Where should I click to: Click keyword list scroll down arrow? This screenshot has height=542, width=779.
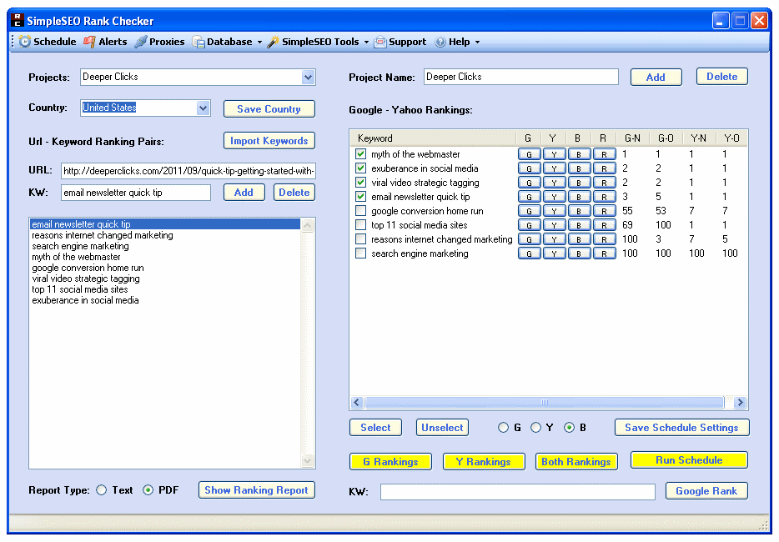click(x=308, y=461)
